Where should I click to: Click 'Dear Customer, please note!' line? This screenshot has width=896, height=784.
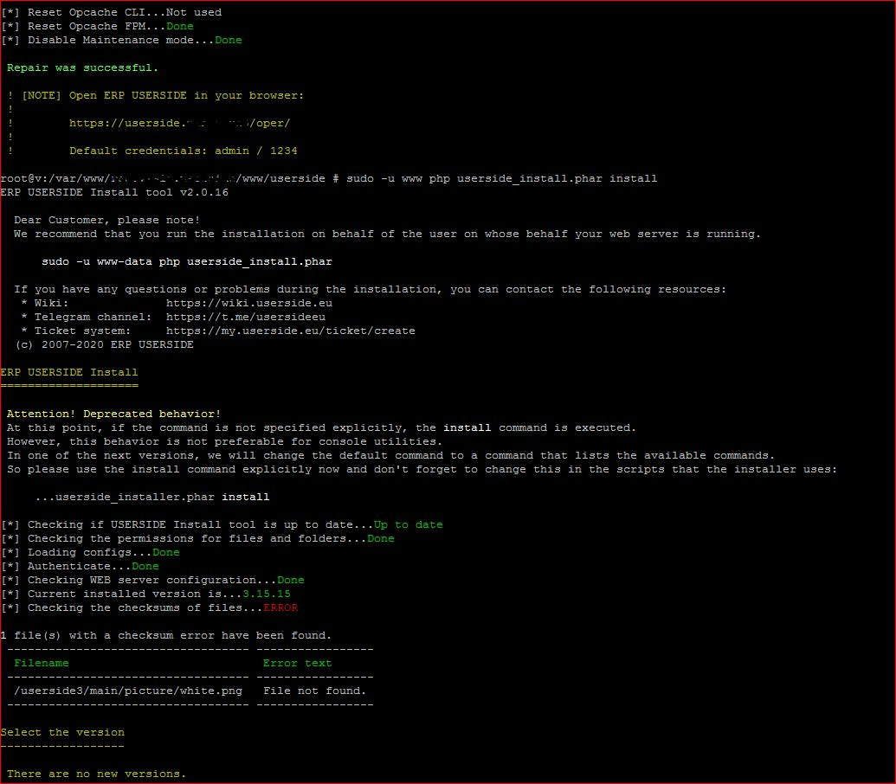106,220
